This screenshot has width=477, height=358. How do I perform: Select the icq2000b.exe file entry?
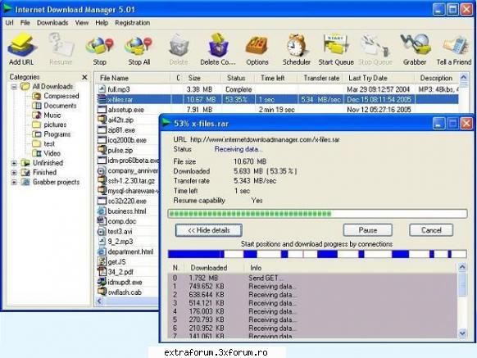[127, 140]
